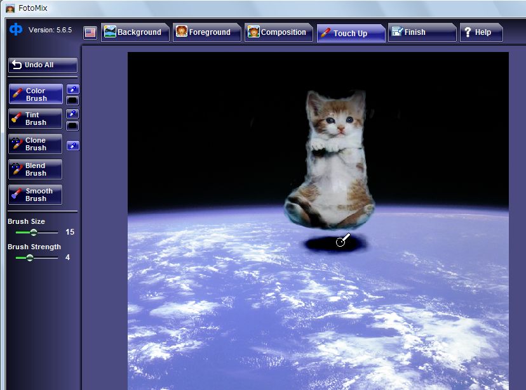Click the FotoMix title bar app icon

10,8
